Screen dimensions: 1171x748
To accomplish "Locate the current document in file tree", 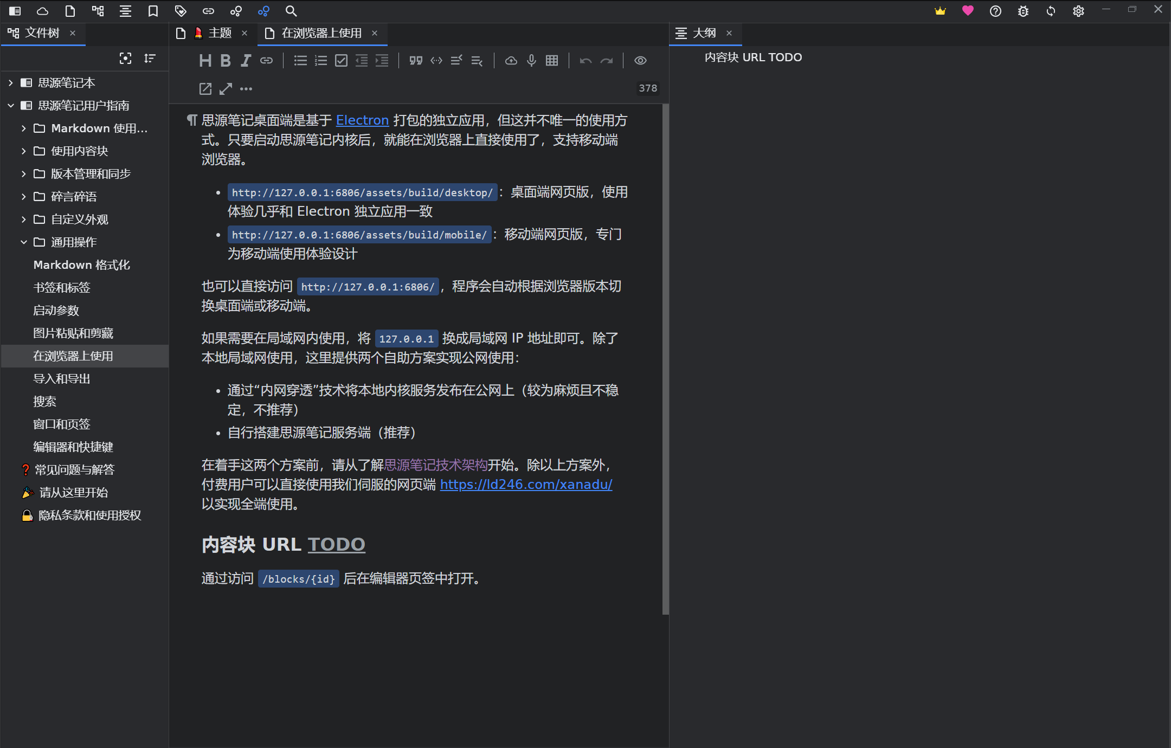I will pos(125,59).
